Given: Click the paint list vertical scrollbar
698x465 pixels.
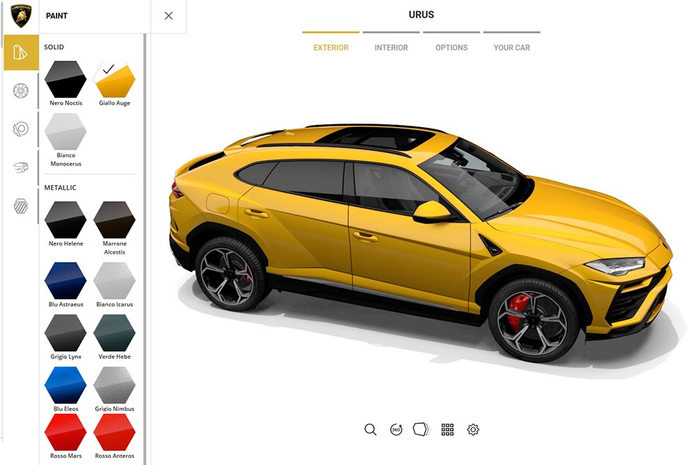Looking at the screenshot, I should coord(144,249).
